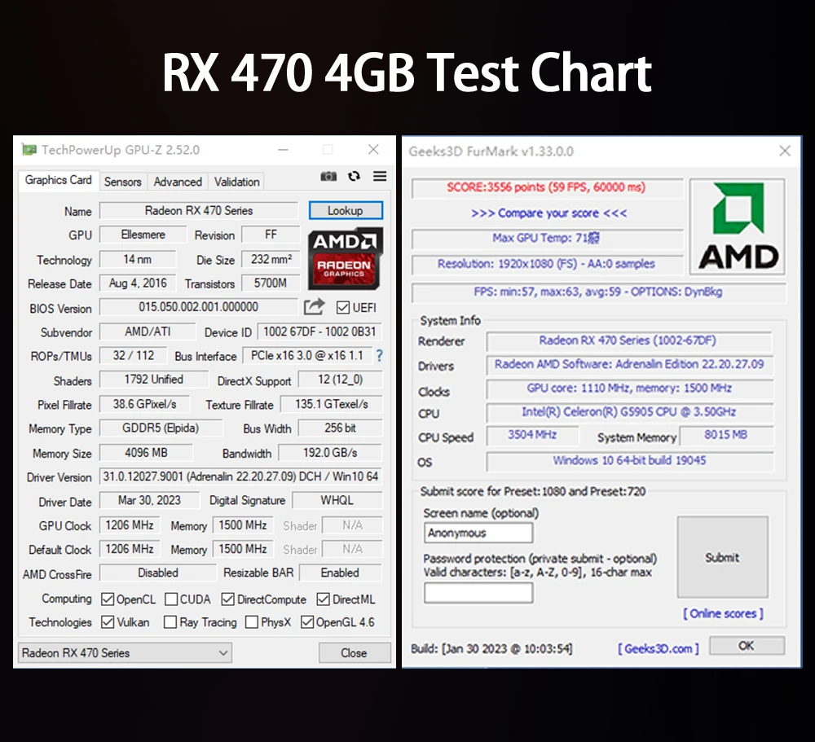Toggle the CUDA checkbox
The height and width of the screenshot is (742, 815).
pyautogui.click(x=171, y=599)
